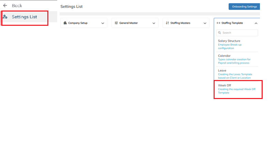The width and height of the screenshot is (279, 156).
Task: Click the magnifier icon in Search box
Action: (x=220, y=33)
